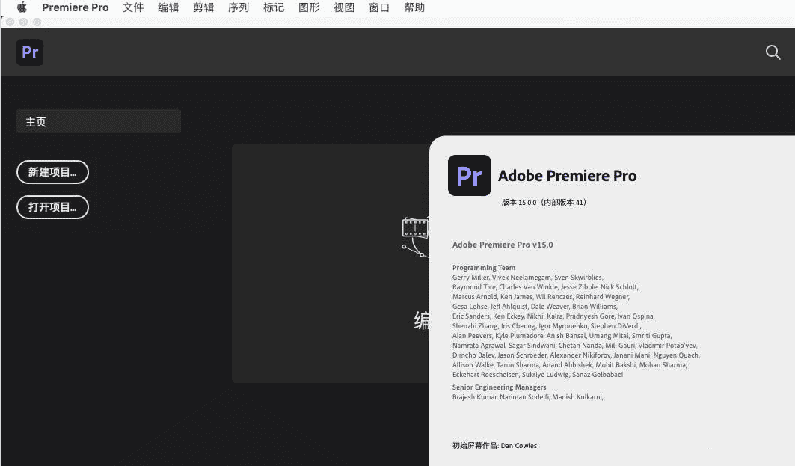Open the 帮助 menu
795x466 pixels.
[414, 7]
